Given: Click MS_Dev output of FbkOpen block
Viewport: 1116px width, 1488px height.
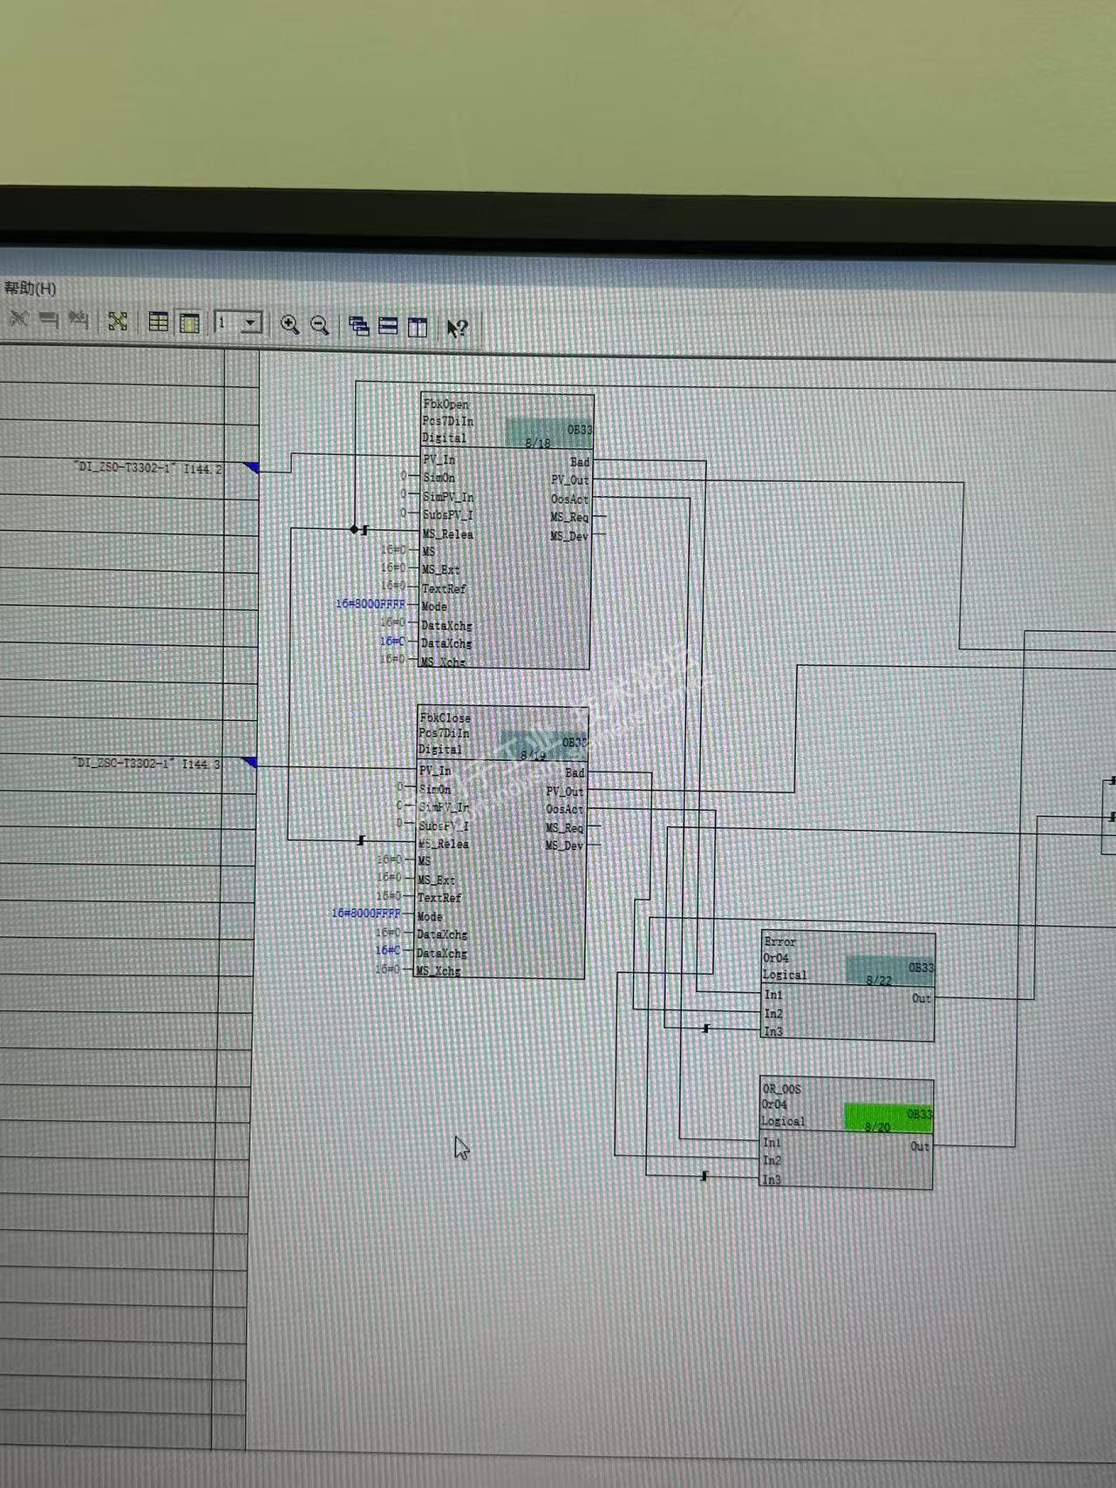Looking at the screenshot, I should click(x=568, y=537).
